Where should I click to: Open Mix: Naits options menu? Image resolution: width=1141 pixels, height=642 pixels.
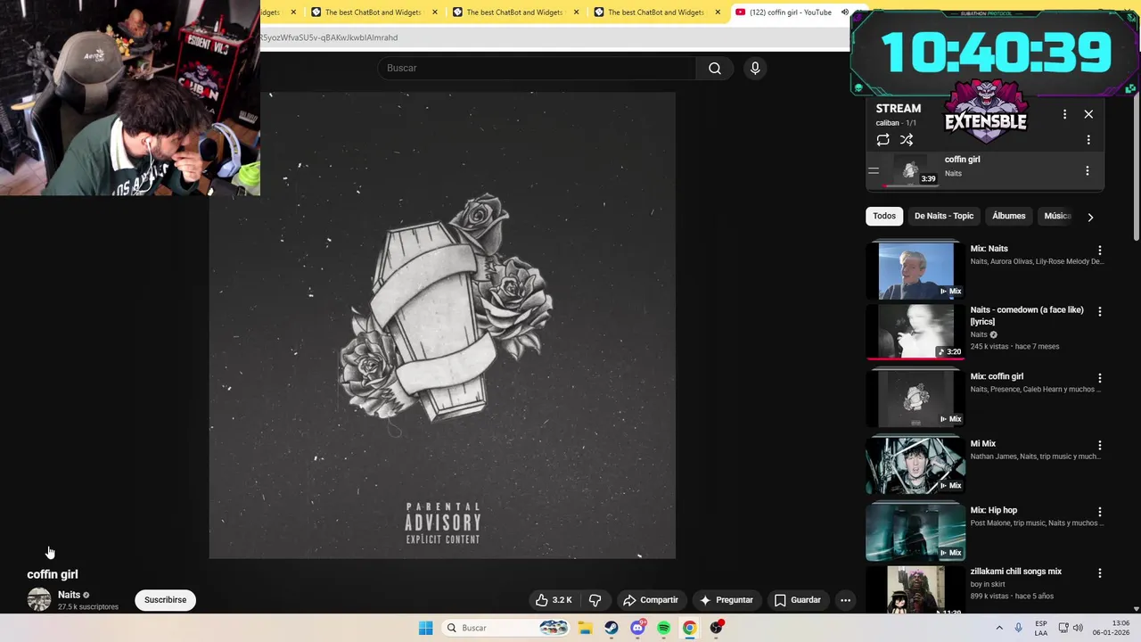[1099, 251]
